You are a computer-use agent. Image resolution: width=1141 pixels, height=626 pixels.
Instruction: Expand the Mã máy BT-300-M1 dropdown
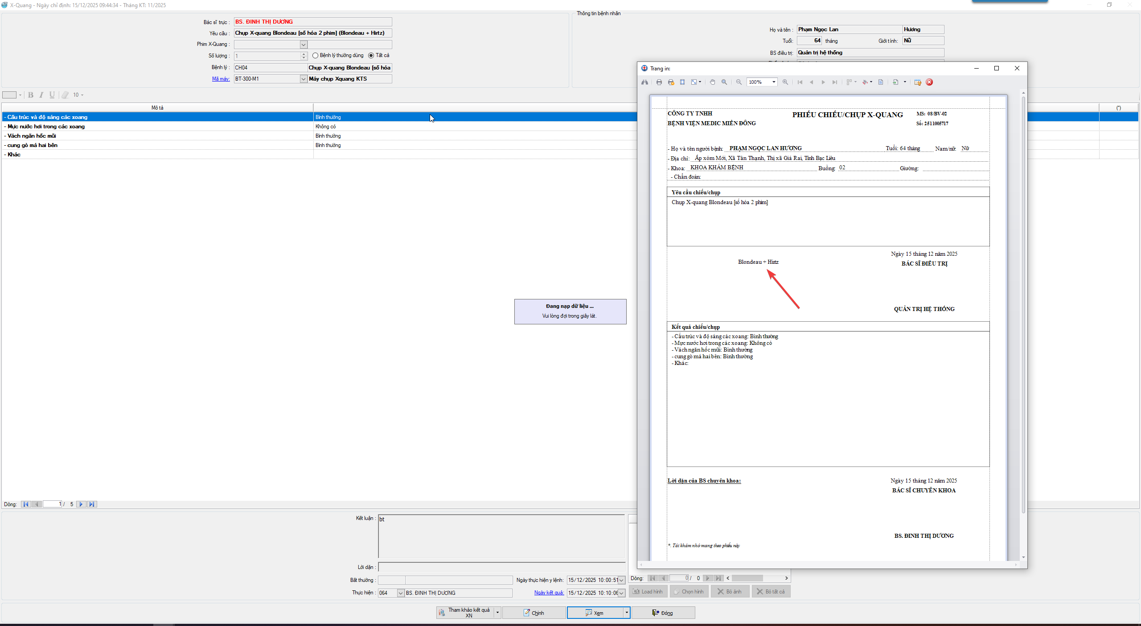coord(304,79)
